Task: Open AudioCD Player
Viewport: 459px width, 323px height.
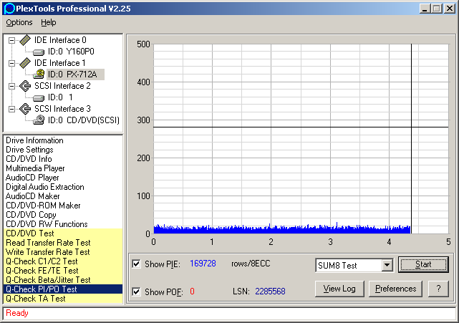Action: point(32,178)
